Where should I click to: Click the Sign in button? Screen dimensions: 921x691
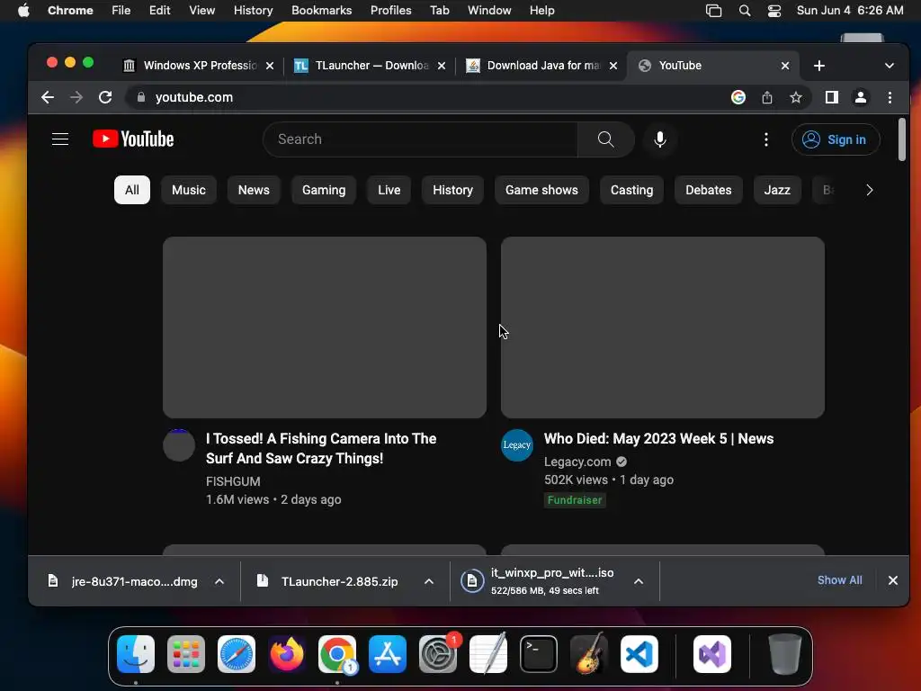tap(836, 139)
